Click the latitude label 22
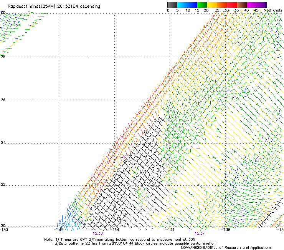The image size is (284, 250). [x=3, y=185]
